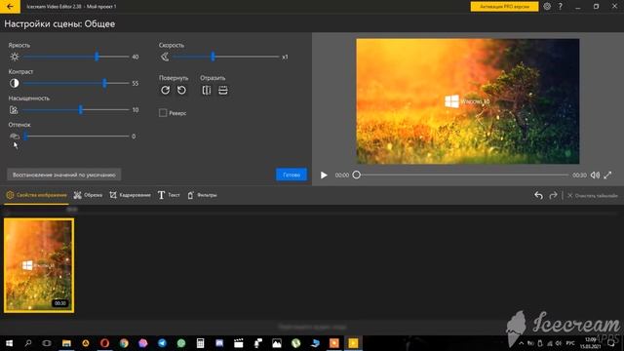Click the Активация PRO версии button
Image resolution: width=624 pixels, height=351 pixels.
[x=504, y=7]
